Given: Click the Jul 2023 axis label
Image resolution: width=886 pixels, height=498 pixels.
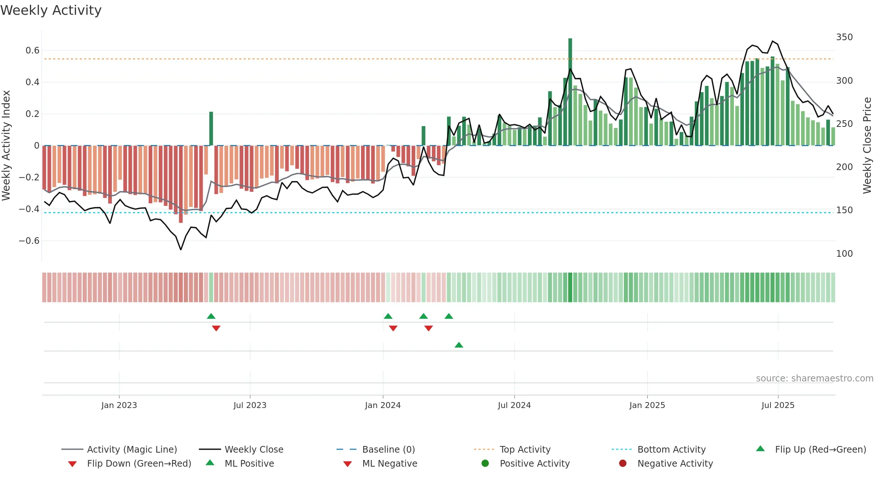Looking at the screenshot, I should tap(250, 405).
